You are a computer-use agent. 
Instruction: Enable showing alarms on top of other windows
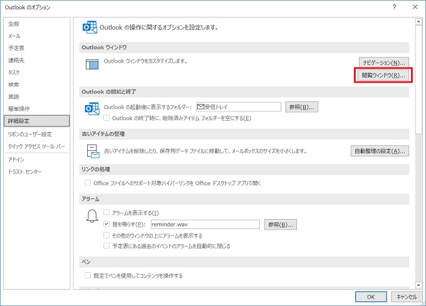tap(106, 235)
